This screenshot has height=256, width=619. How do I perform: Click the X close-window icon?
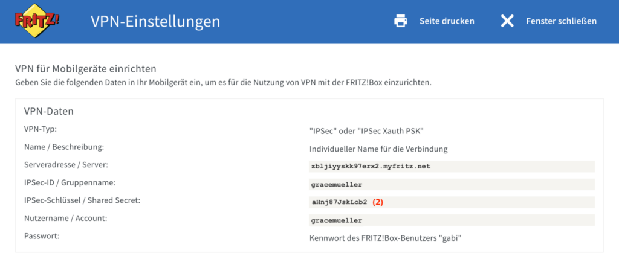click(507, 21)
